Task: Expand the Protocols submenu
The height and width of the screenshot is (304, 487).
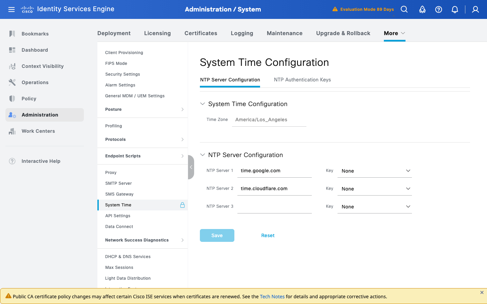Action: click(182, 140)
